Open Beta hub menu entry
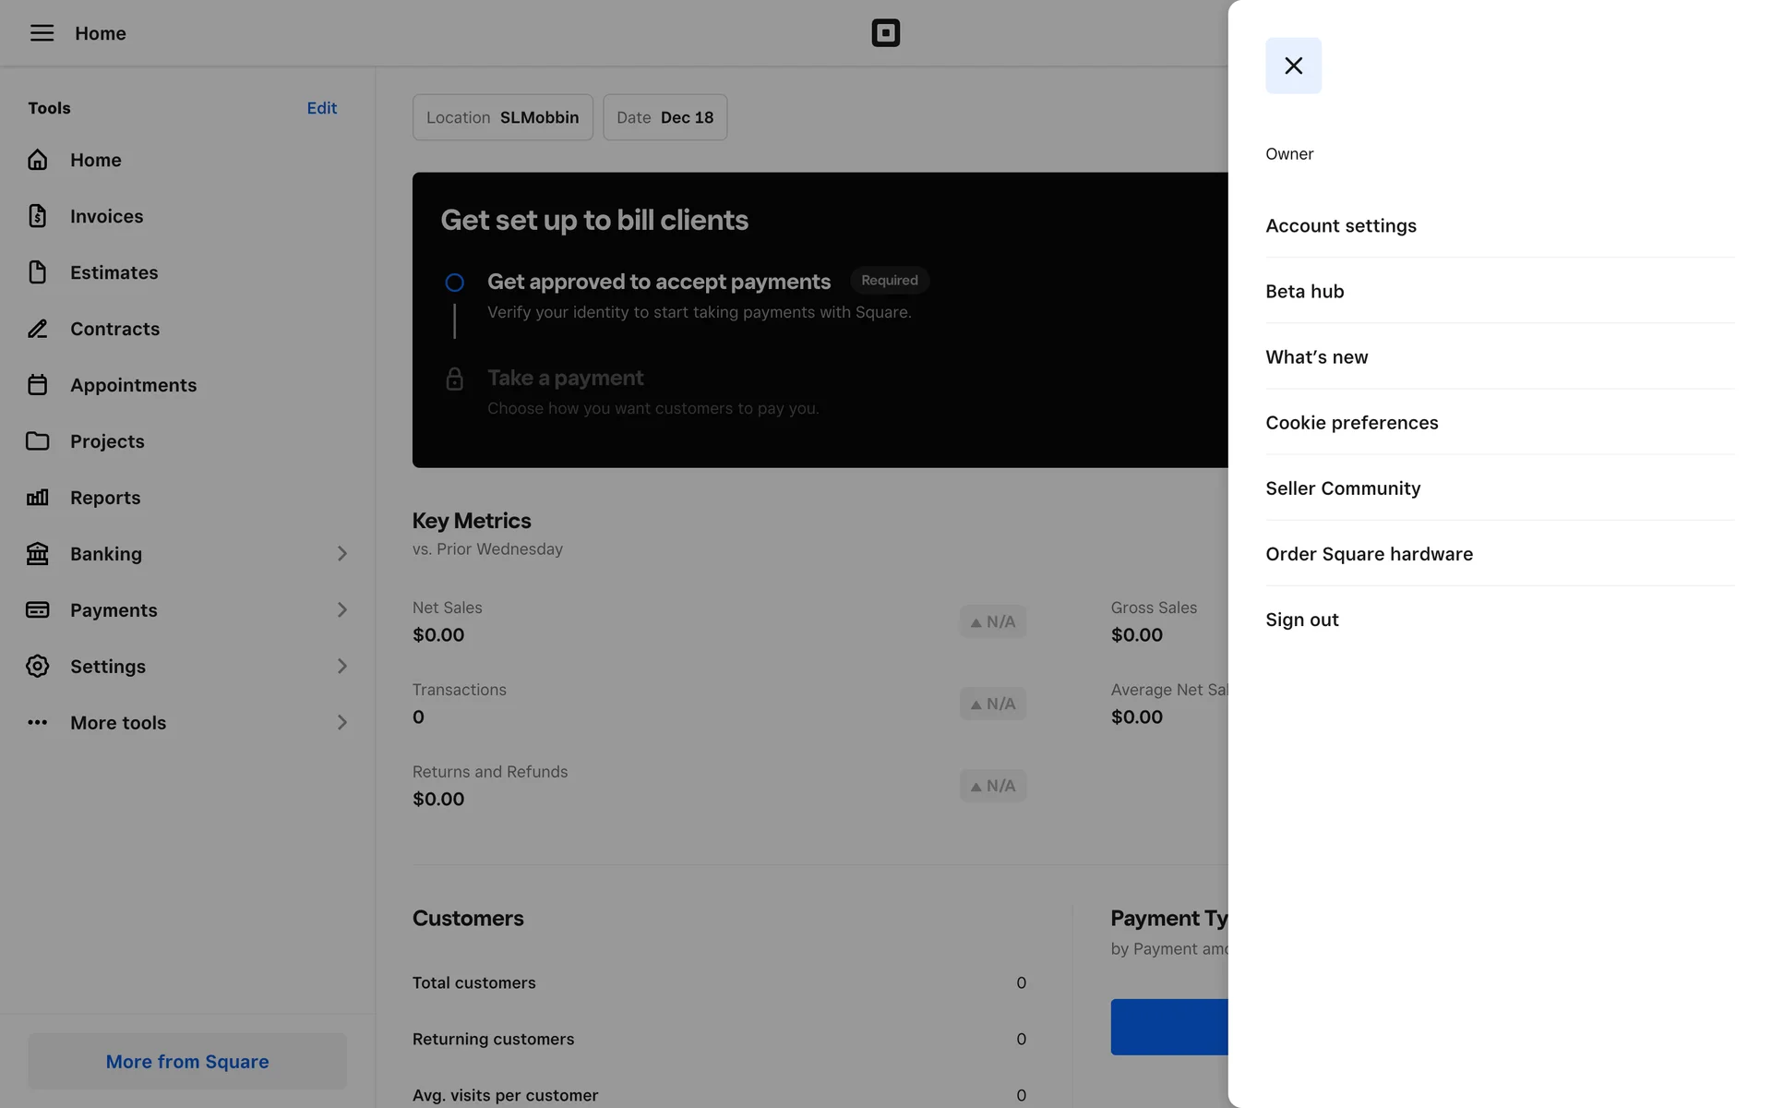1772x1108 pixels. coord(1304,292)
